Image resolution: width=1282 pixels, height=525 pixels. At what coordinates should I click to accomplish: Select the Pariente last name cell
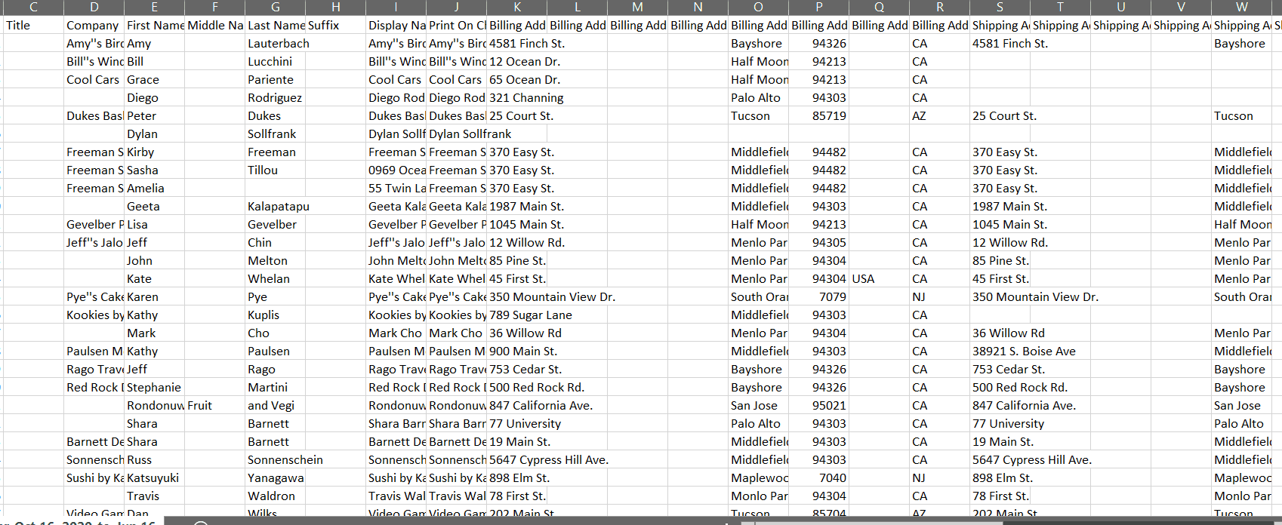coord(276,79)
